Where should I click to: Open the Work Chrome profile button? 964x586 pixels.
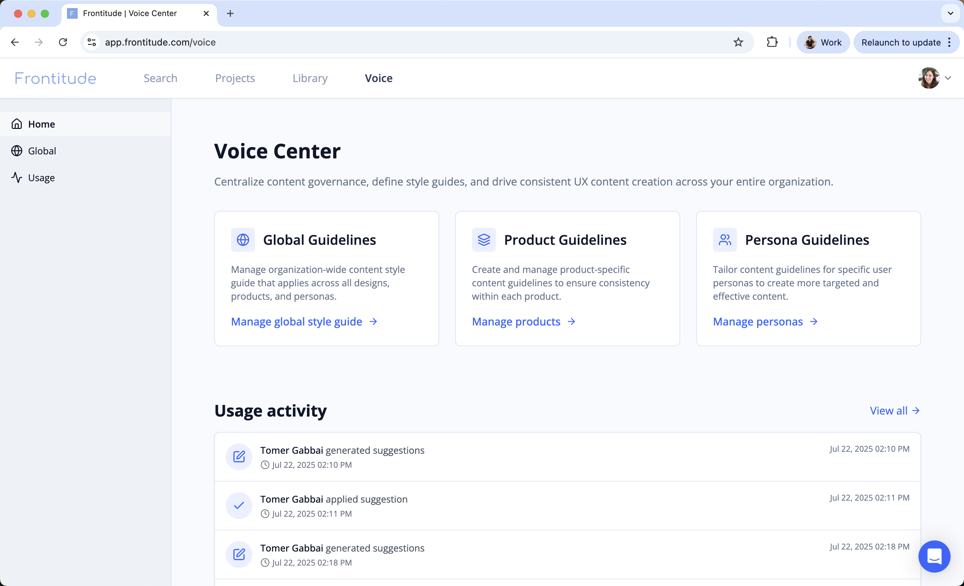pos(823,42)
